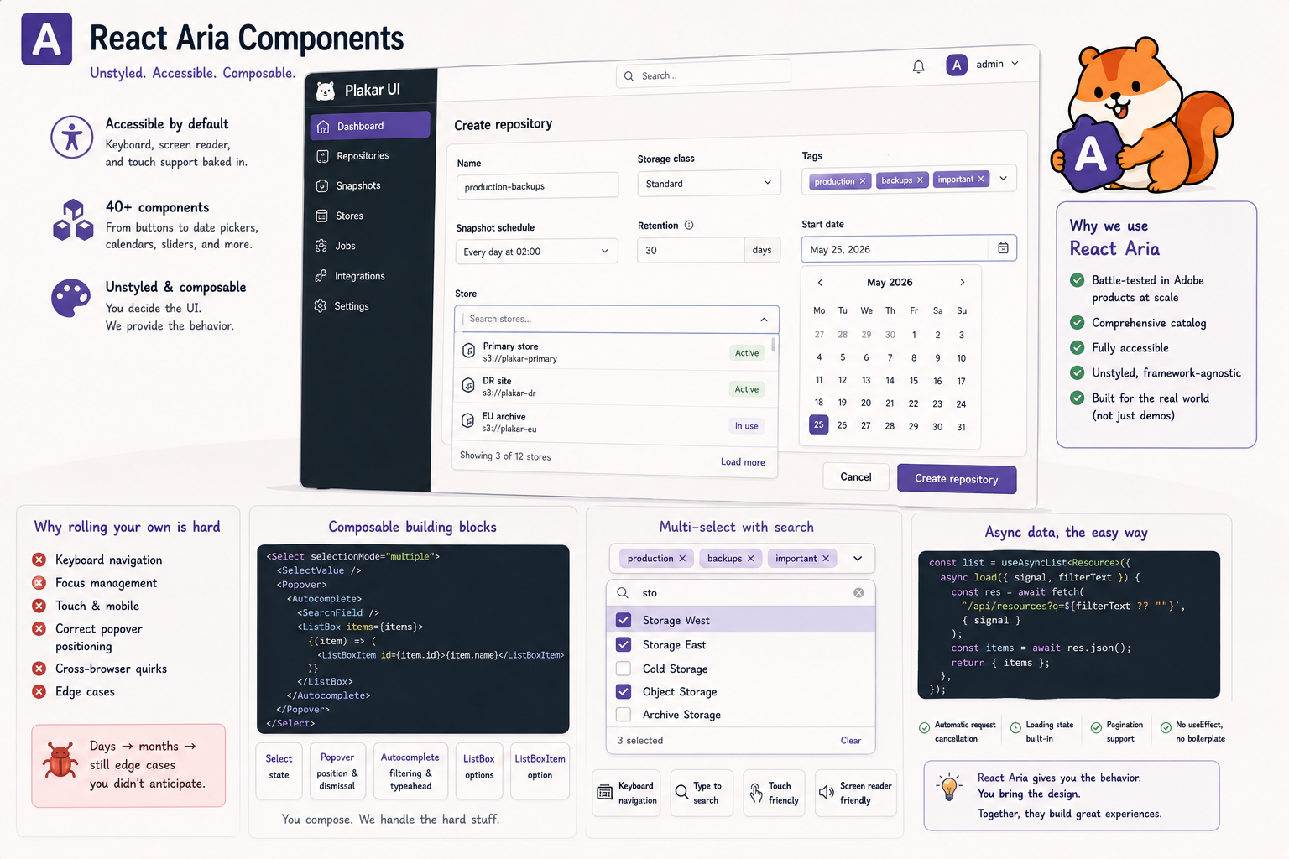Click the stores list scrollbar
This screenshot has width=1289, height=859.
(x=774, y=345)
